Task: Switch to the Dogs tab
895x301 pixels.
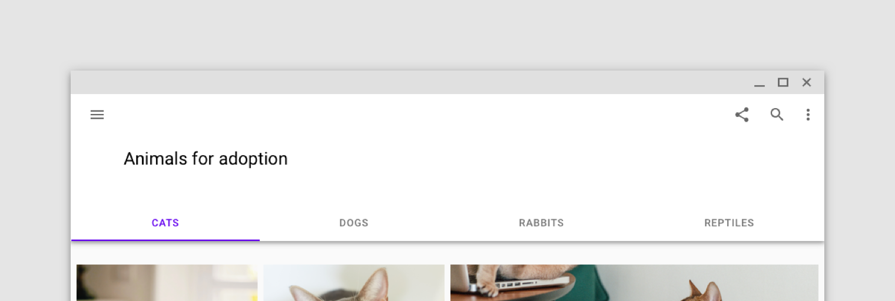Action: click(x=354, y=223)
